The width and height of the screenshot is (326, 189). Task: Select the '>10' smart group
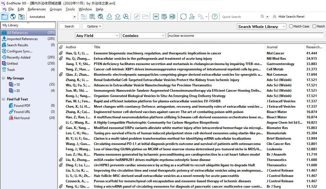(x=28, y=84)
